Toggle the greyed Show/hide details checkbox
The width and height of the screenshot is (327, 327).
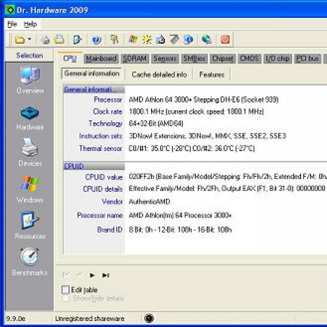tap(65, 299)
